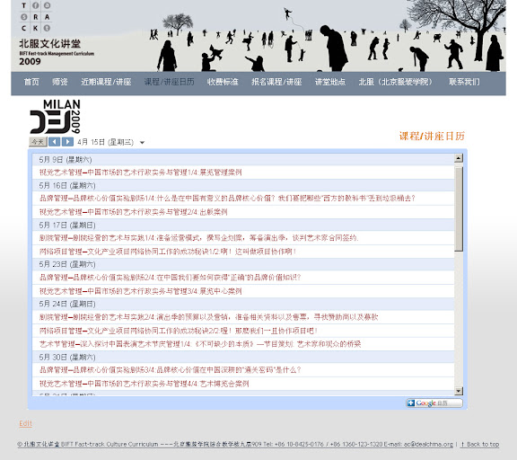Open the 师资 nav menu item
This screenshot has width=517, height=460.
(60, 82)
